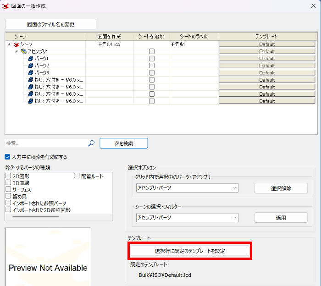Click into the 検索 search field
This screenshot has height=286, width=321.
(x=46, y=143)
